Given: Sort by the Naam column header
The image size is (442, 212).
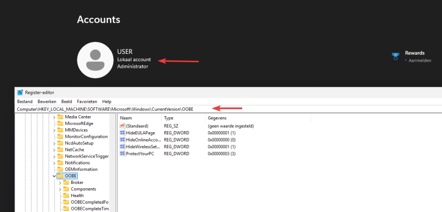Looking at the screenshot, I should click(140, 118).
